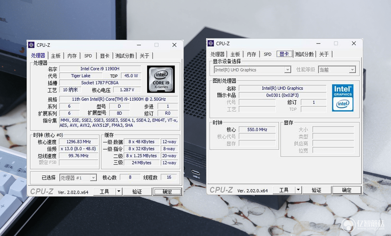
Task: Click the 24 MBytes L3 cache value
Action: click(x=142, y=163)
